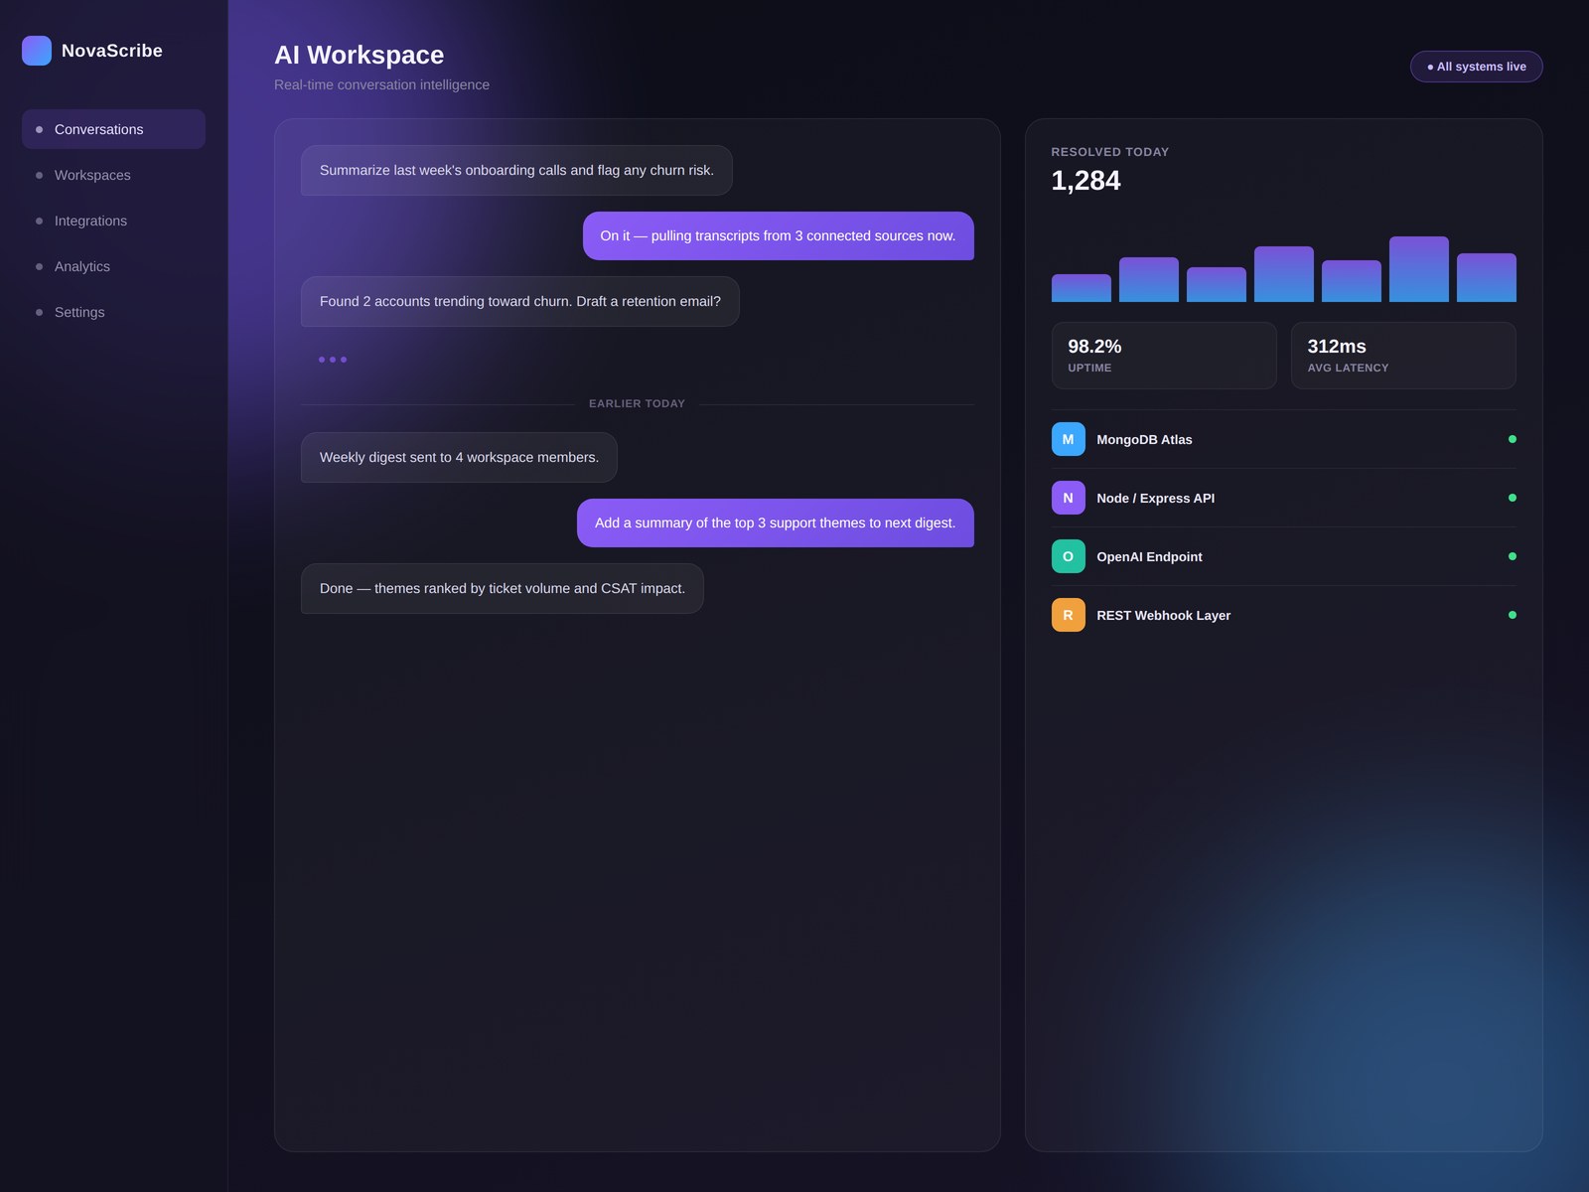The height and width of the screenshot is (1192, 1589).
Task: Select the 98.2% uptime card
Action: (1164, 356)
